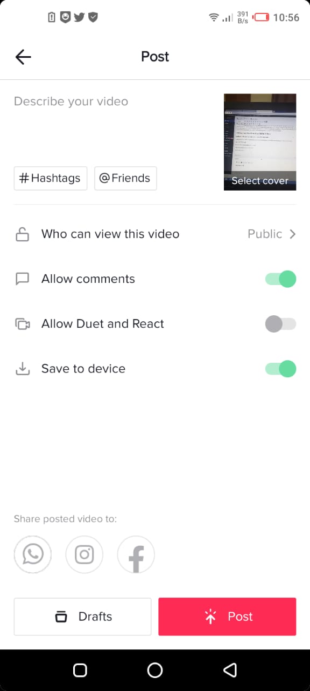The image size is (310, 691).
Task: Click the comment bubble icon
Action: click(x=22, y=279)
